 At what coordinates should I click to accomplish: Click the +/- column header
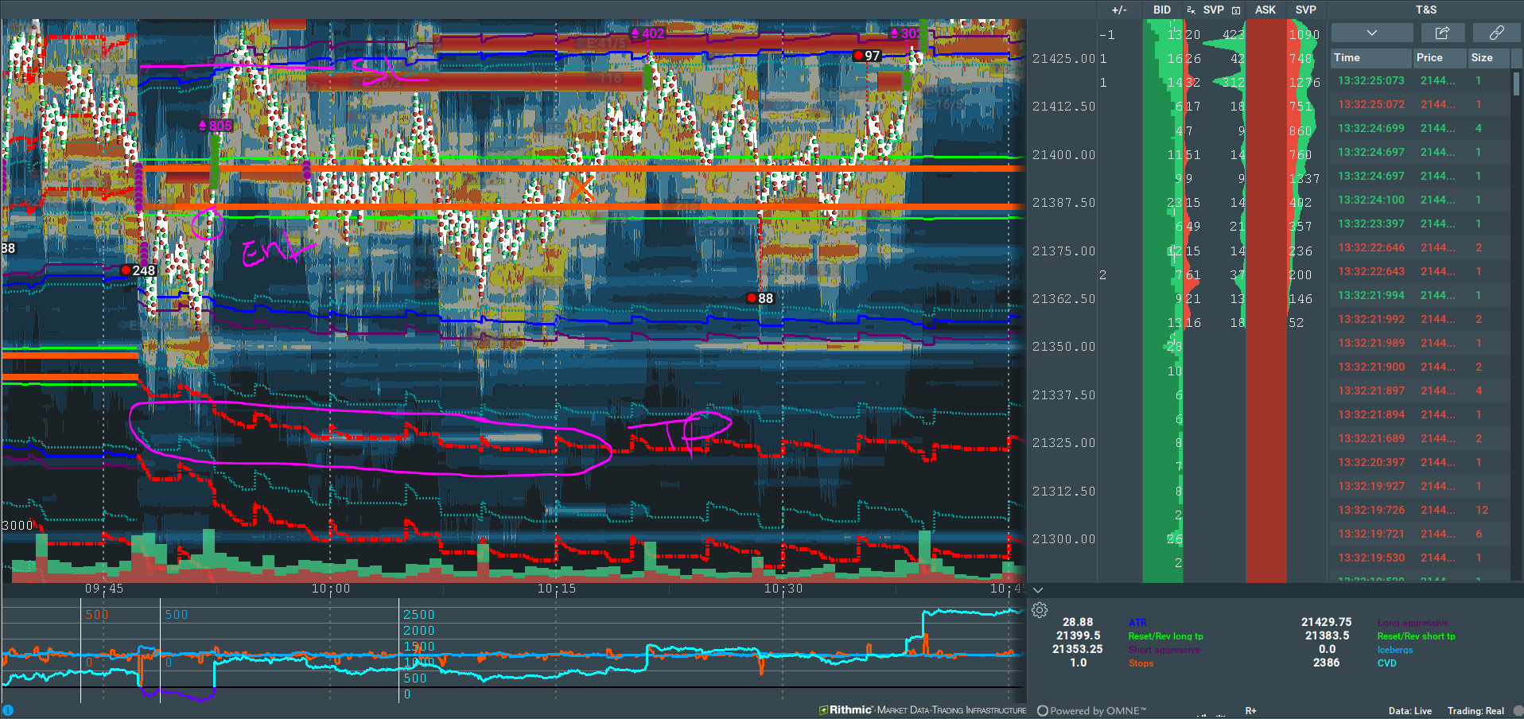click(x=1119, y=10)
